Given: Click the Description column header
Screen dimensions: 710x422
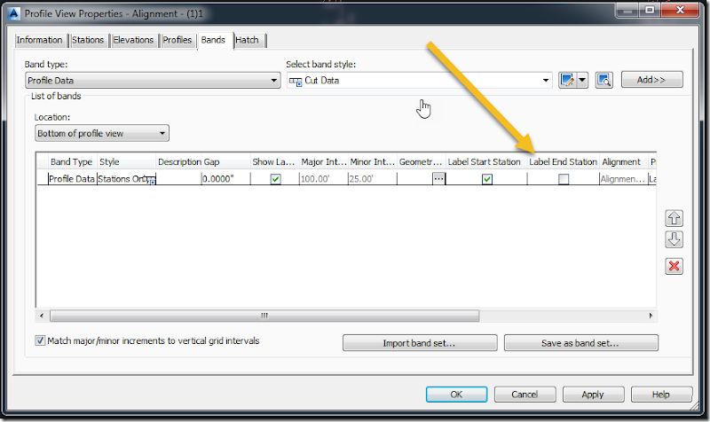Looking at the screenshot, I should point(179,162).
